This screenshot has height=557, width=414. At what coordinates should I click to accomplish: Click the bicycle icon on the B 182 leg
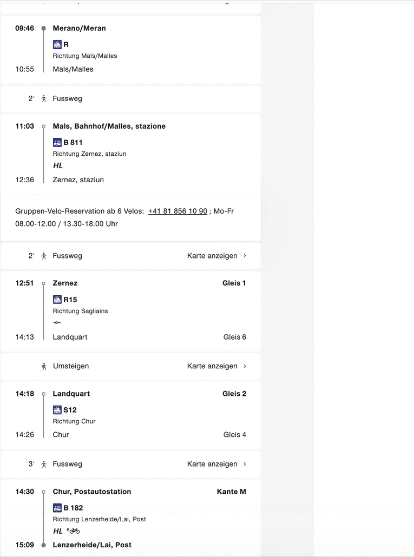[x=74, y=531]
